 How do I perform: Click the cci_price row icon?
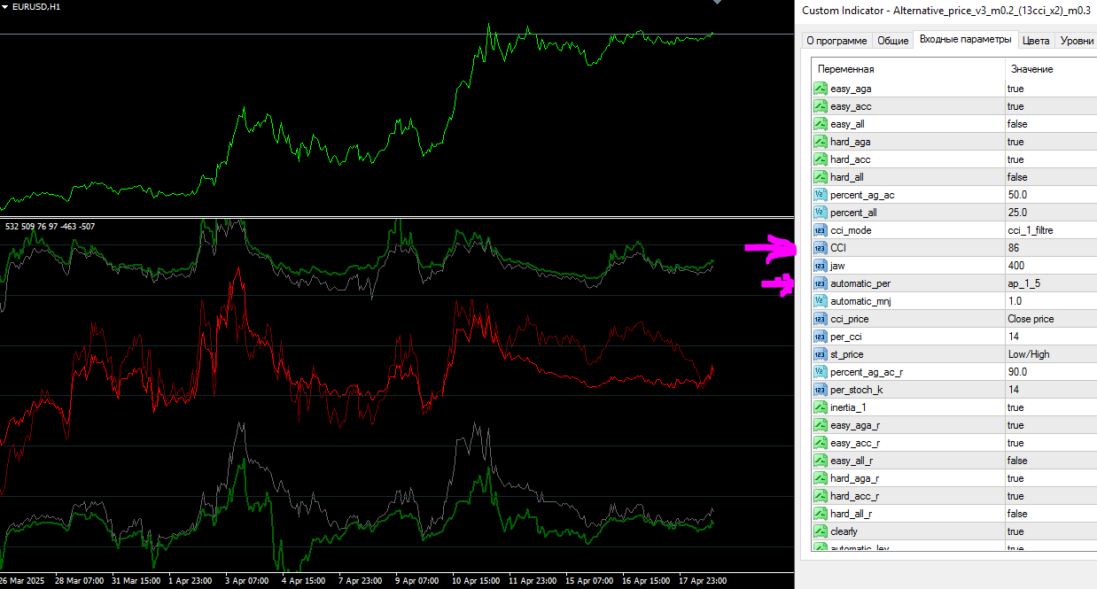coord(821,319)
